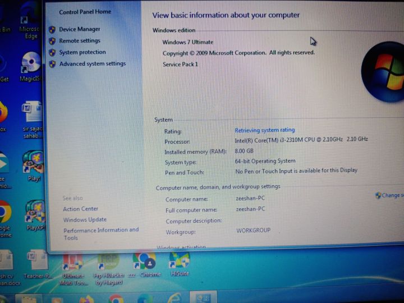Select MagicISO disc desktop shortcut
Image resolution: width=404 pixels, height=303 pixels.
pos(31,67)
